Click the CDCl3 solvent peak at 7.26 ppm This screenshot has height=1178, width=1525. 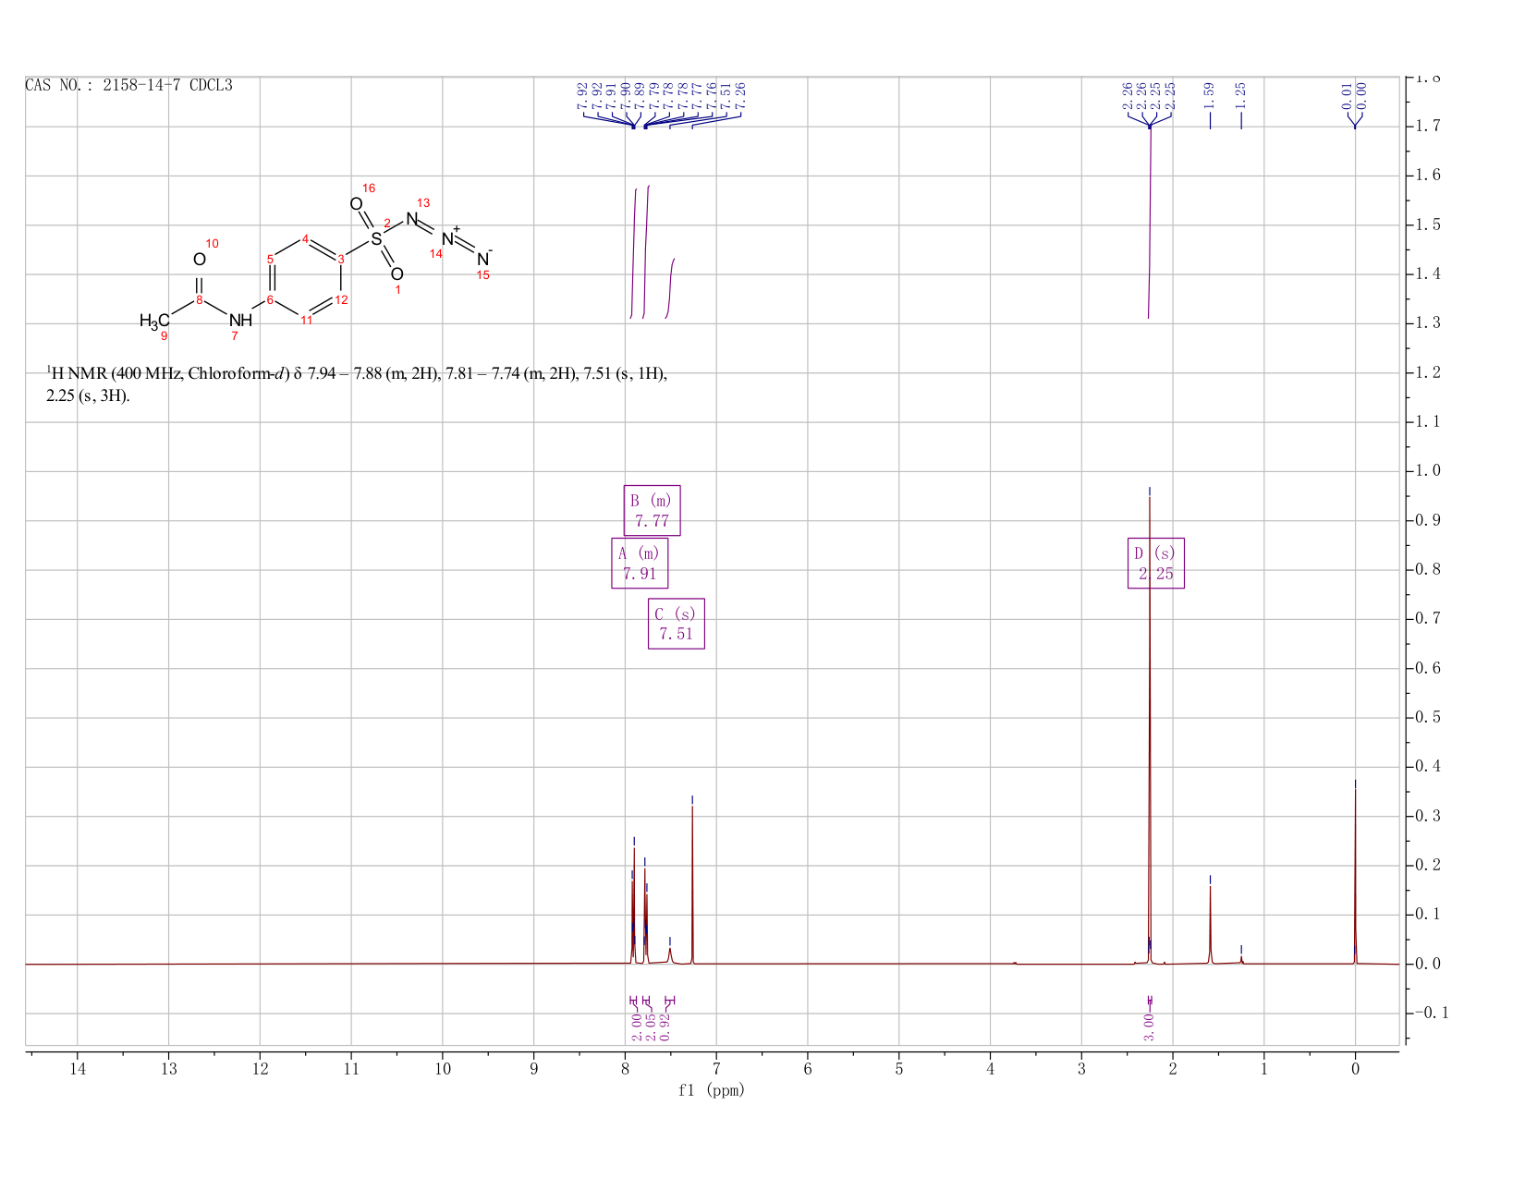click(692, 885)
